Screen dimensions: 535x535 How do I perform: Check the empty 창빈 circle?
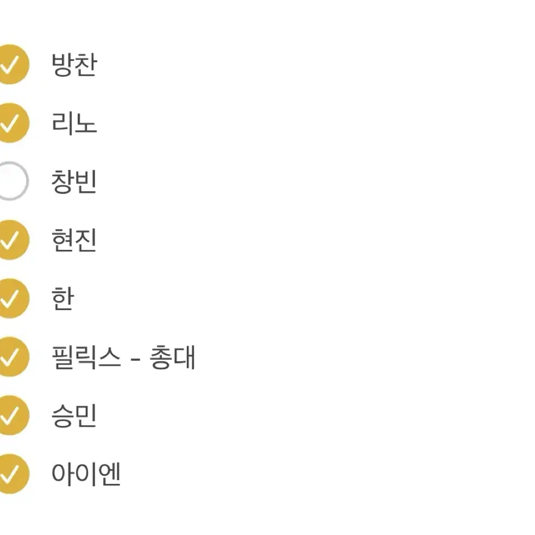click(x=12, y=181)
